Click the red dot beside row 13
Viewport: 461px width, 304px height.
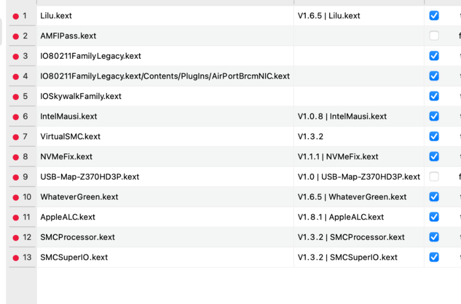coord(16,258)
